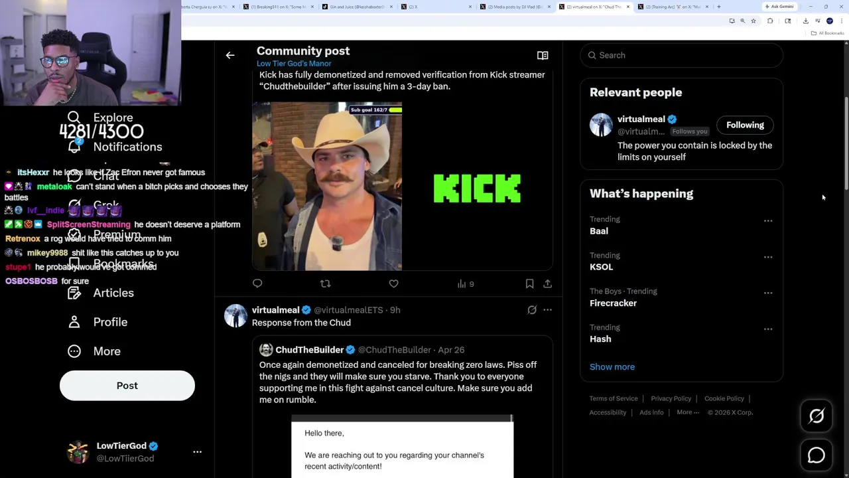Click the white Post button

click(x=127, y=386)
